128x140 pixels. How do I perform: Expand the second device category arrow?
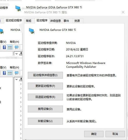pos(21,89)
